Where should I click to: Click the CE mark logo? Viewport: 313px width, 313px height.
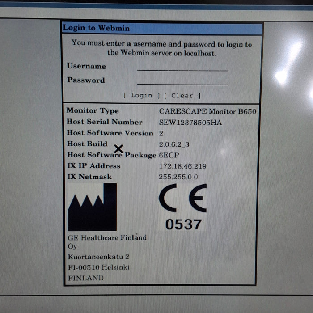tap(182, 198)
